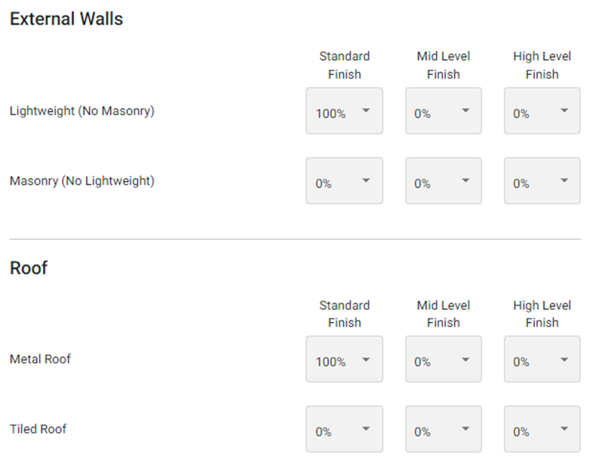The image size is (597, 463).
Task: Click the Tiled Roof row label
Action: tap(38, 429)
